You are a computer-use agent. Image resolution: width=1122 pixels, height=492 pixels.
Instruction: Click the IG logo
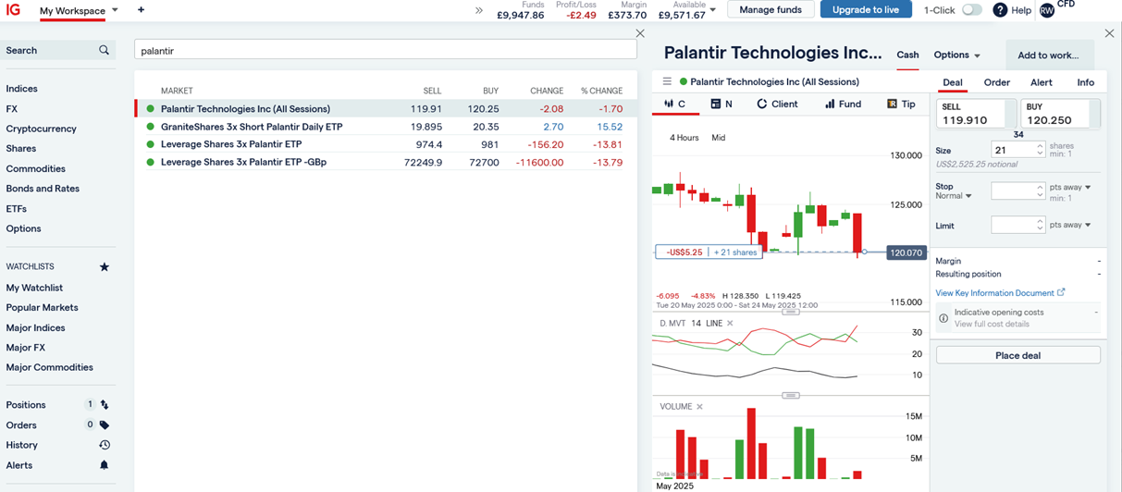(13, 9)
